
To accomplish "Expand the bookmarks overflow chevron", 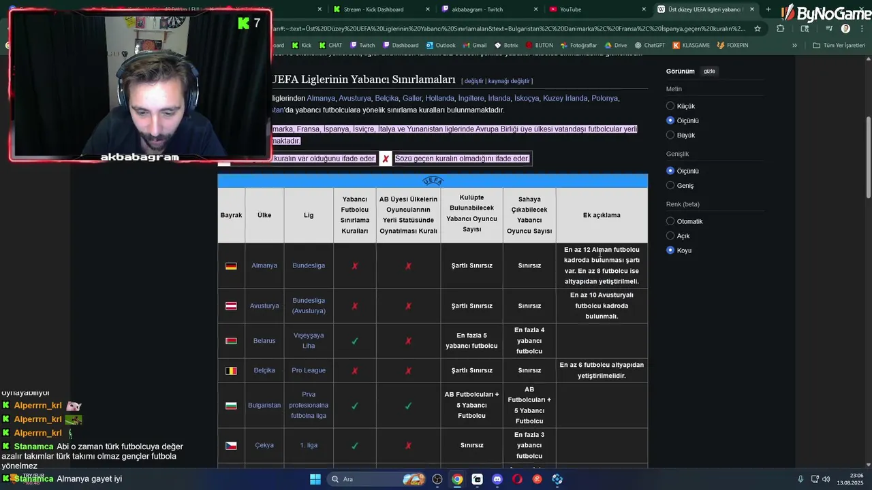I will pos(794,46).
